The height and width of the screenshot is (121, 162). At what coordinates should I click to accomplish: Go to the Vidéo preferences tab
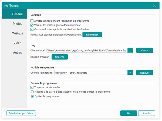(17, 43)
